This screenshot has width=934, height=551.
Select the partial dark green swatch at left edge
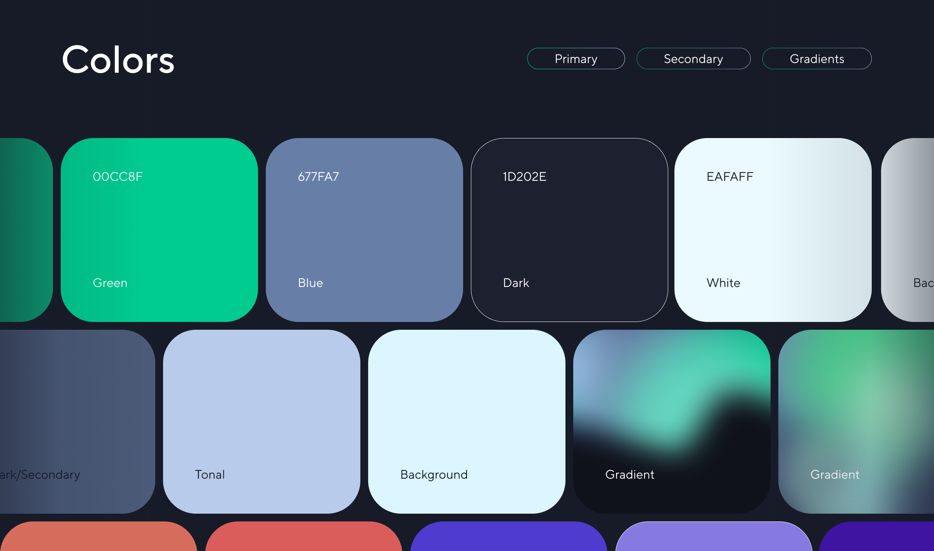(x=26, y=230)
